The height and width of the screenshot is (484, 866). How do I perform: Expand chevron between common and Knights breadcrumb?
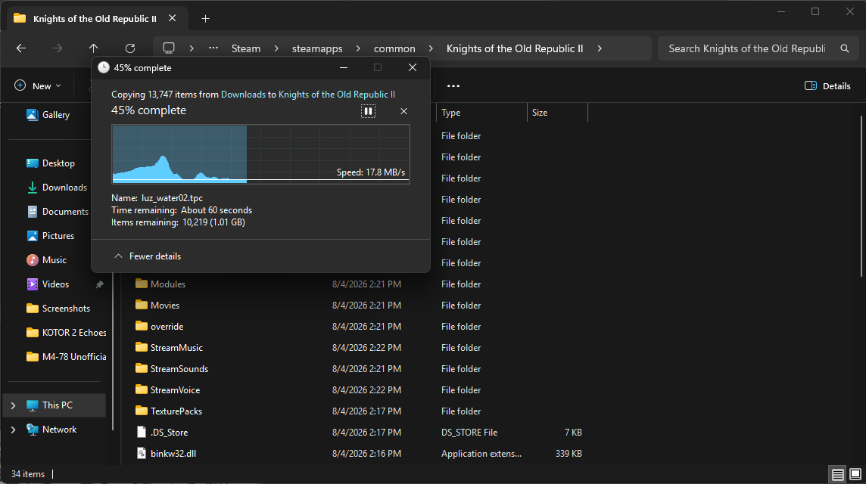[x=431, y=48]
